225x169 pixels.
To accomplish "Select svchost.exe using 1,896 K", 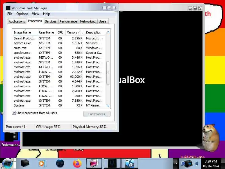I will 59,67.
